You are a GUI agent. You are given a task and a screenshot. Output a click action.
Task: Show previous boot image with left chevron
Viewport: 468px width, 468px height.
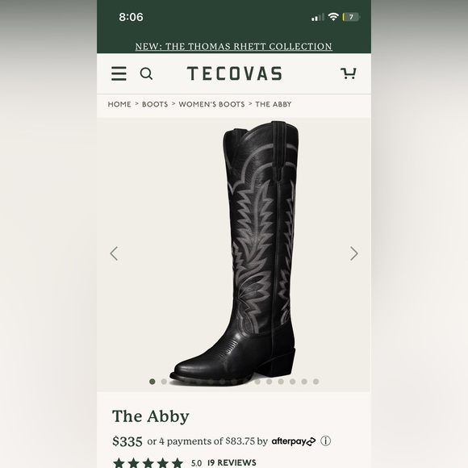click(114, 253)
